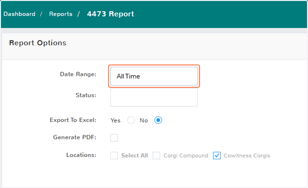Click the Status label

point(86,95)
